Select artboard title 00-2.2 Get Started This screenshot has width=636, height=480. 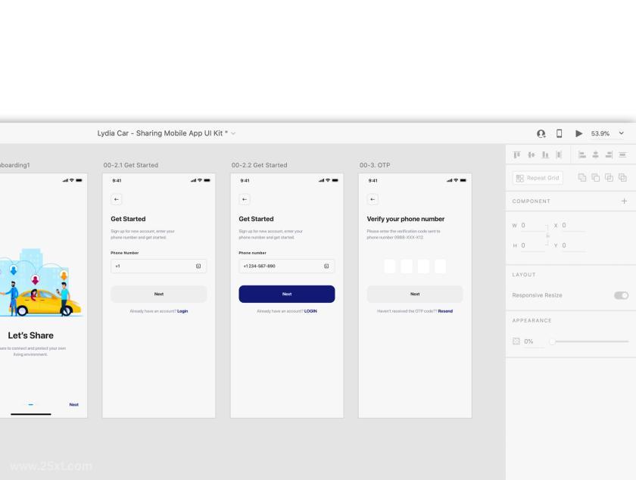tap(259, 165)
